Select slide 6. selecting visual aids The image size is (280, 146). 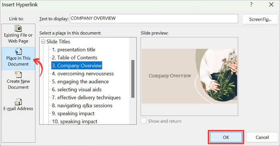77,90
